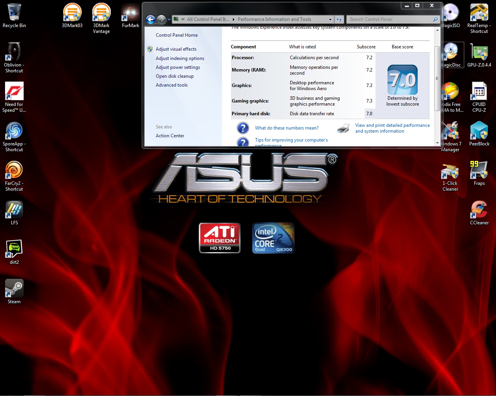Viewport: 496px width, 396px height.
Task: Open the Action Center link
Action: click(170, 136)
